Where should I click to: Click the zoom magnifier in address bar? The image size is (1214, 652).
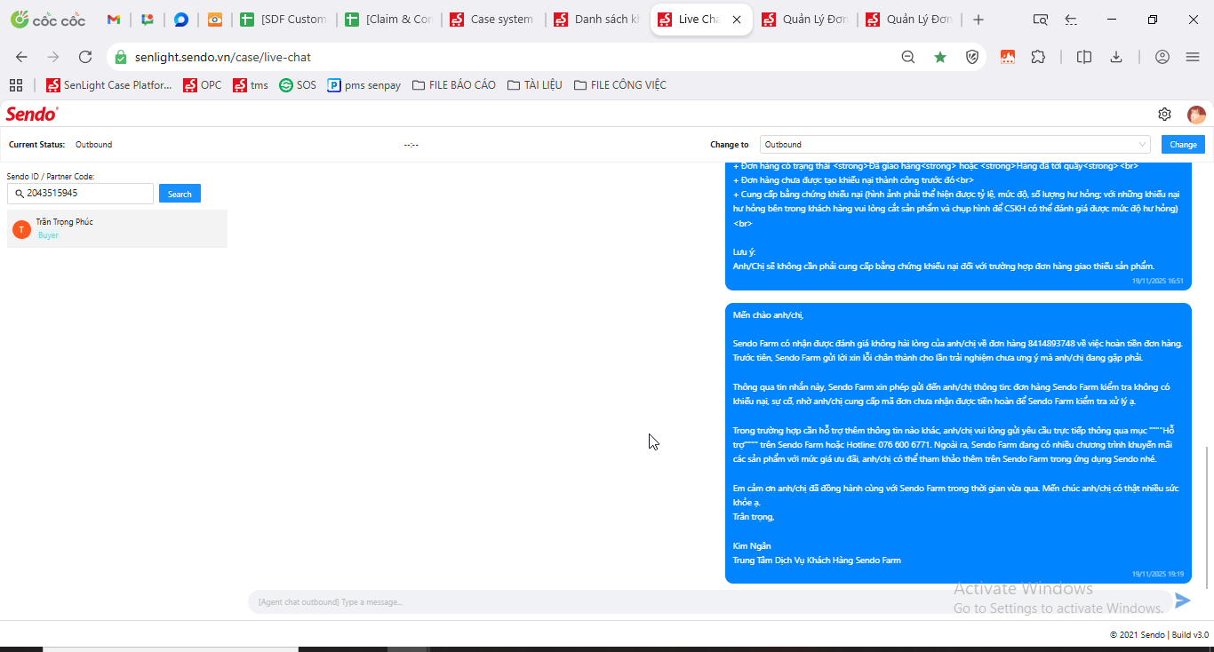coord(908,57)
